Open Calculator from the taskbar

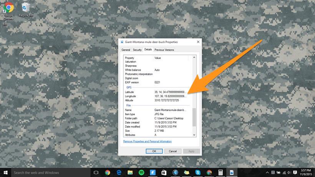tap(220, 173)
